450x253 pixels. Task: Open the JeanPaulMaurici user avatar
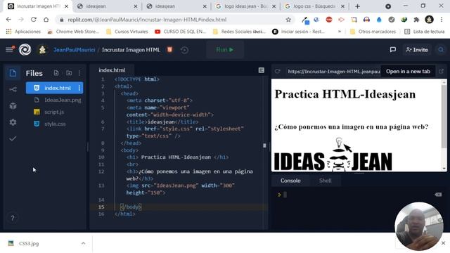(x=42, y=50)
